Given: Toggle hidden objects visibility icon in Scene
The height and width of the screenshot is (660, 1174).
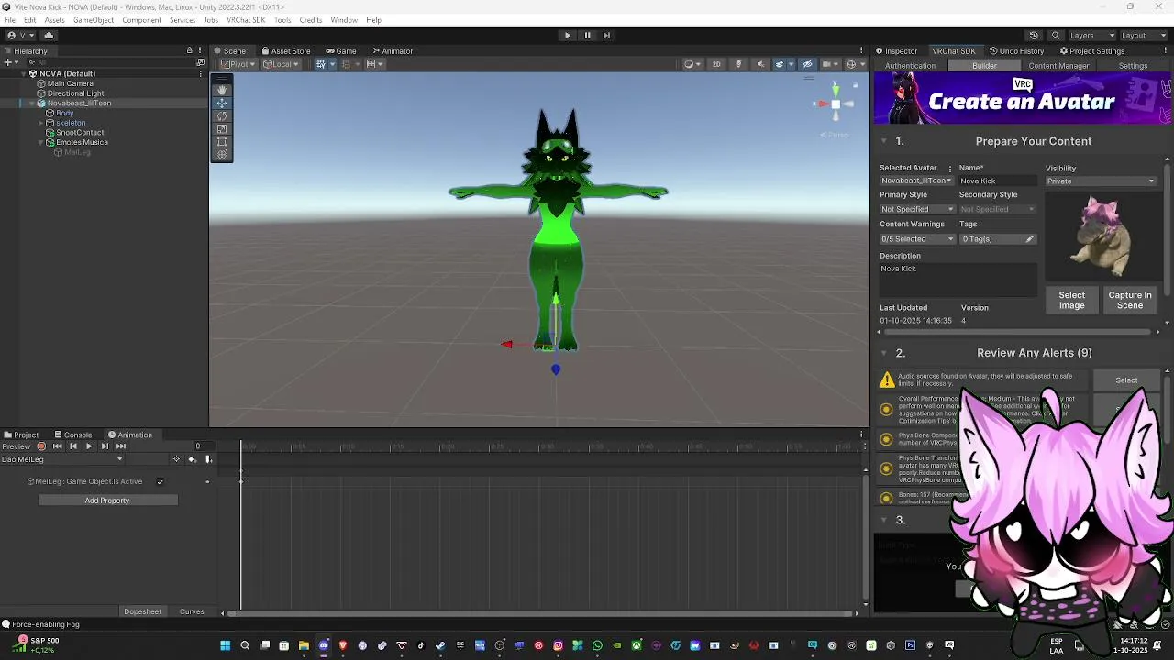Looking at the screenshot, I should [807, 64].
